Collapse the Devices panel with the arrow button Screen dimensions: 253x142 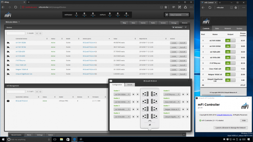pos(185,27)
